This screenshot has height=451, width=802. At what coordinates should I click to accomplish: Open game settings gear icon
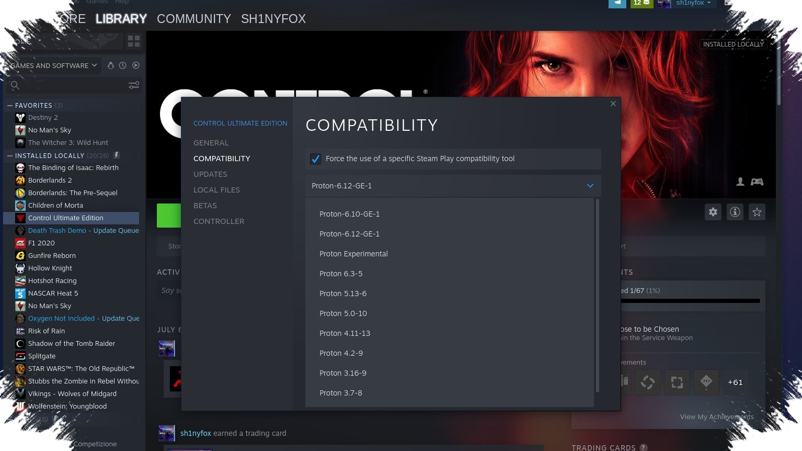[x=713, y=212]
